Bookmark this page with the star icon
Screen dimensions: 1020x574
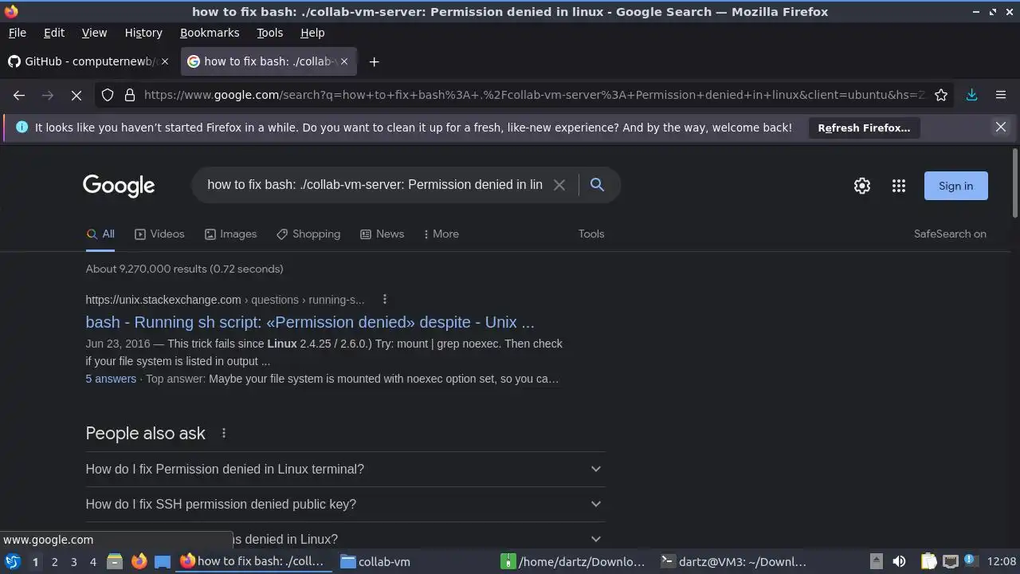(941, 95)
